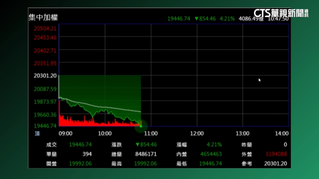This screenshot has height=179, width=319.
Task: Click the 20504.21 top y-axis label
Action: click(x=45, y=28)
